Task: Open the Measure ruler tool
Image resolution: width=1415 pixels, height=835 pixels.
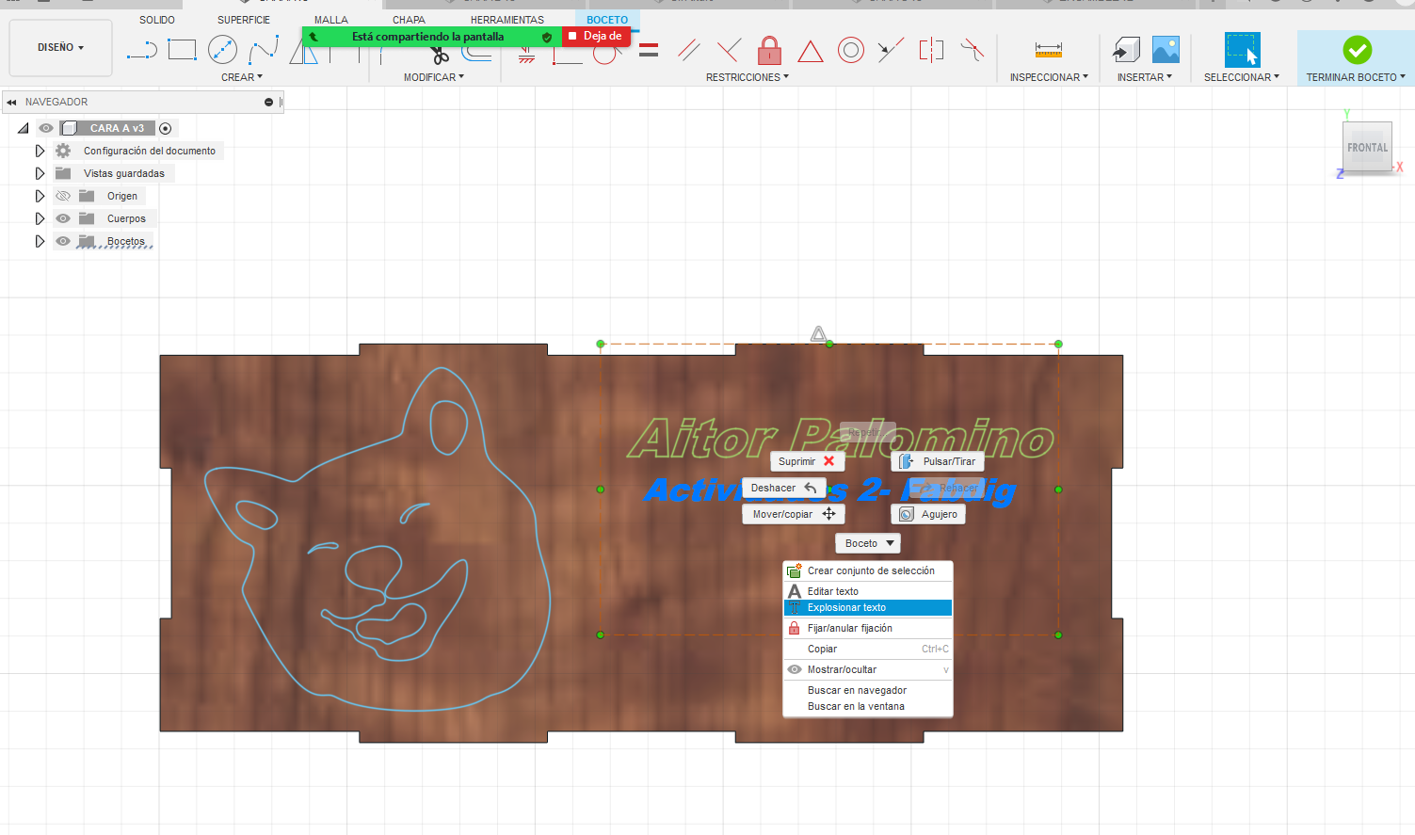Action: (x=1048, y=50)
